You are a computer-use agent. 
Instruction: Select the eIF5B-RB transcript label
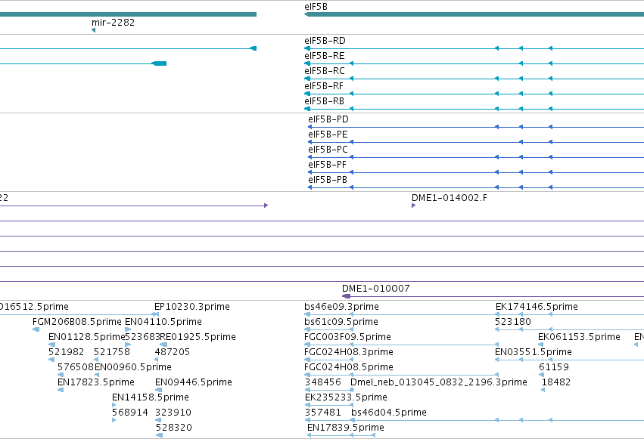pos(324,101)
